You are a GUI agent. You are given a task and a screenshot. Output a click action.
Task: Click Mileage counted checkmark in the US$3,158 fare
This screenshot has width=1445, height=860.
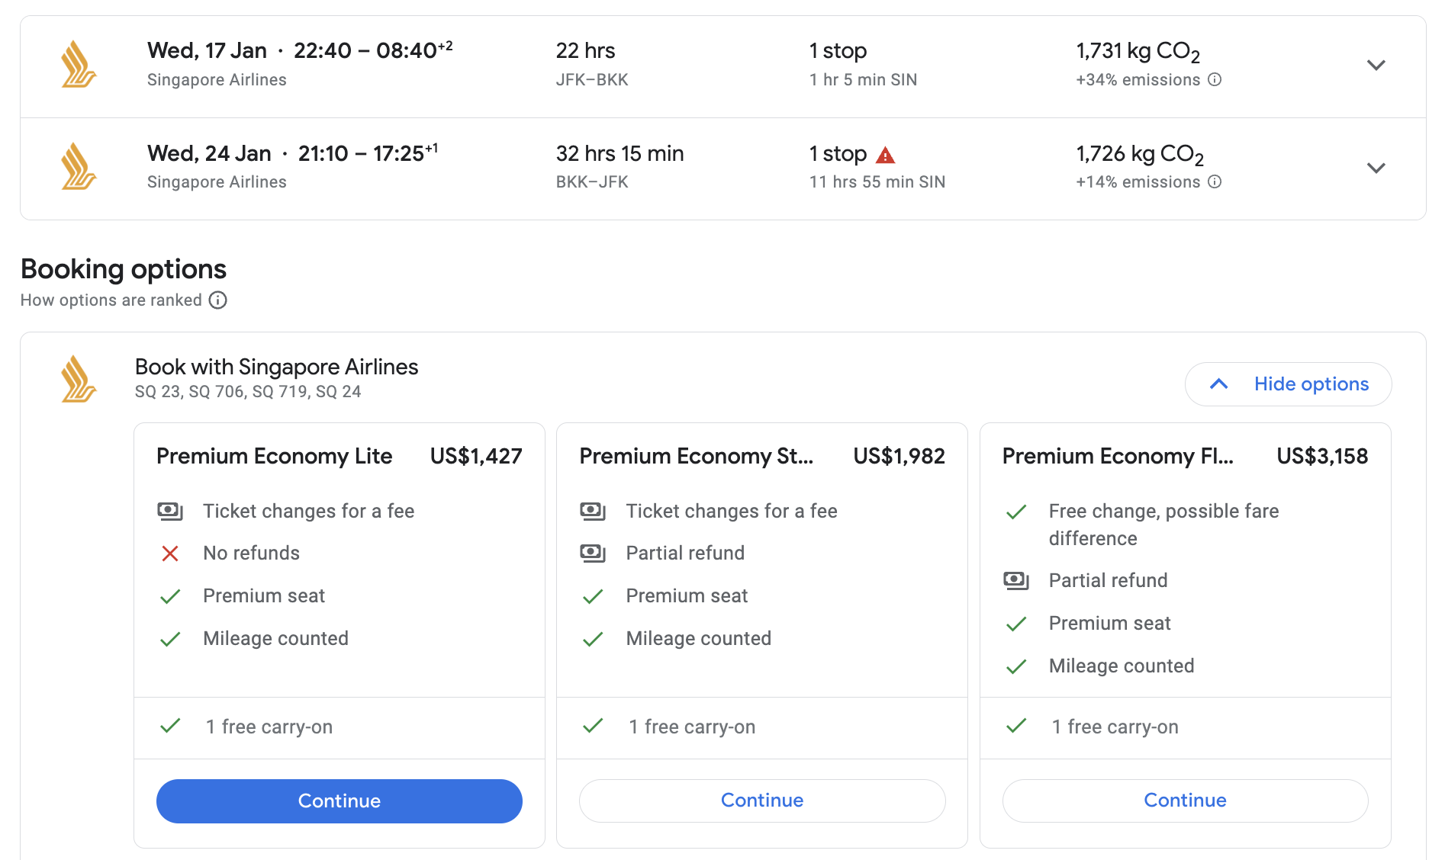1016,667
